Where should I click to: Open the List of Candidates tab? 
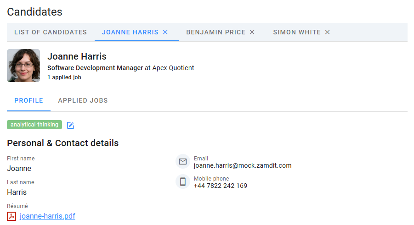(x=51, y=32)
